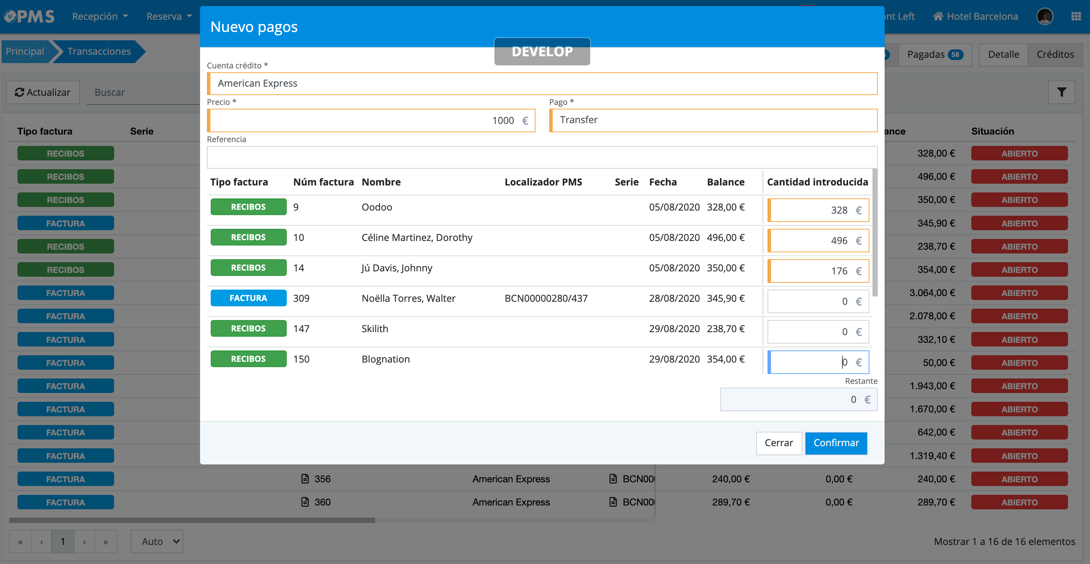Click ABIERTO status for 289,70 € row
This screenshot has width=1090, height=564.
1019,502
